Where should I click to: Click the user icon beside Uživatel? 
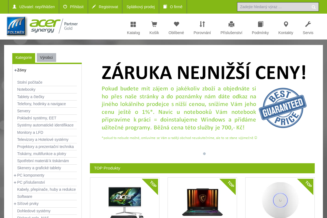[x=14, y=7]
